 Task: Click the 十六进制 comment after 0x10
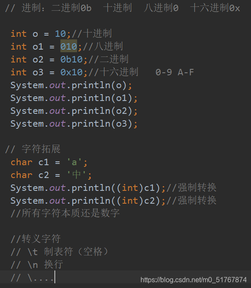[x=113, y=72]
